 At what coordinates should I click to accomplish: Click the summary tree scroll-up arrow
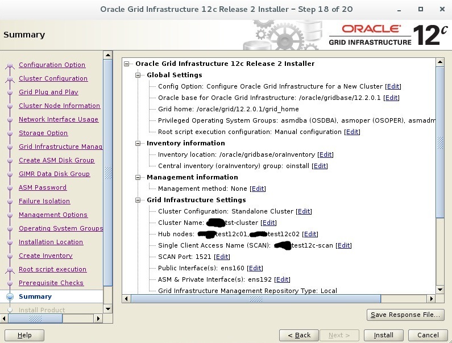(x=440, y=62)
